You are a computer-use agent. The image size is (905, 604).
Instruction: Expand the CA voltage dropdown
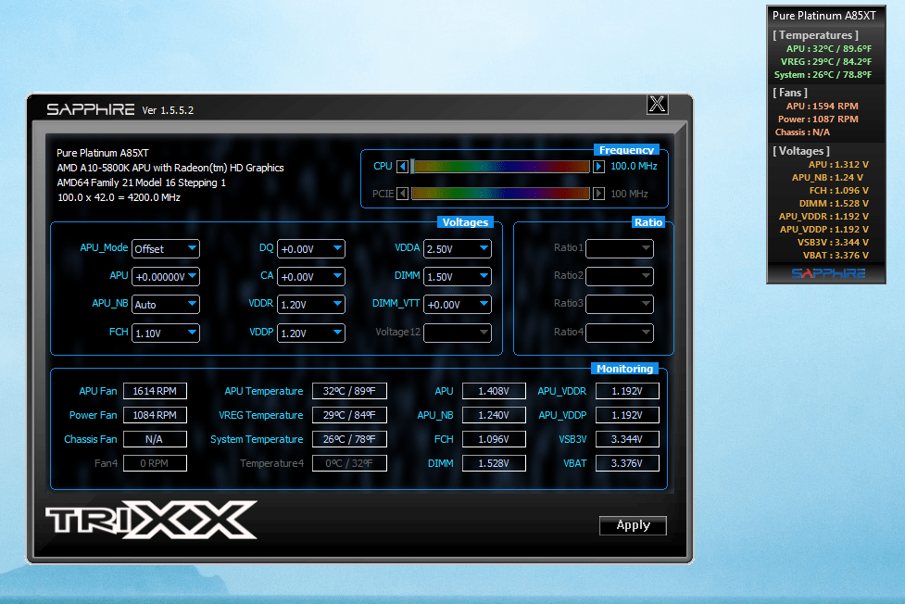pos(311,277)
